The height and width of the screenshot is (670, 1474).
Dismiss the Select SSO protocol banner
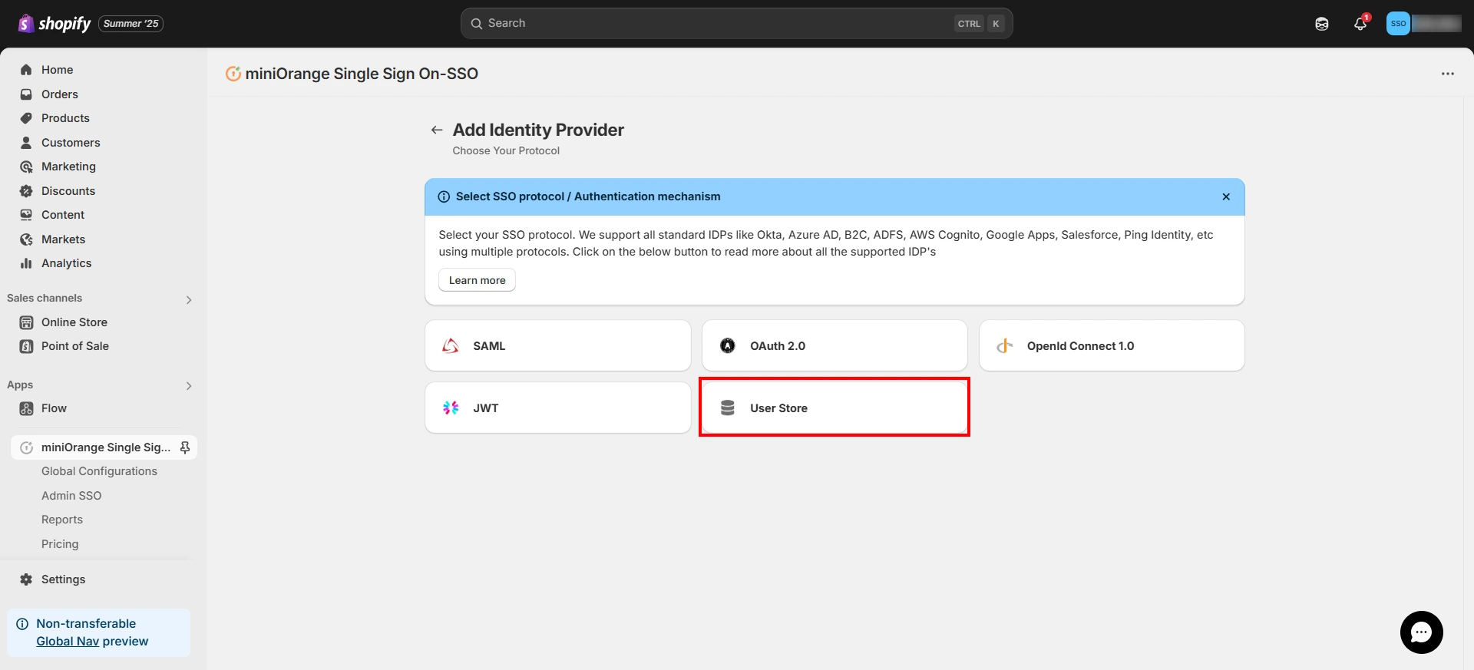[x=1226, y=197]
